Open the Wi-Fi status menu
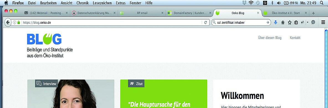 coord(251,3)
